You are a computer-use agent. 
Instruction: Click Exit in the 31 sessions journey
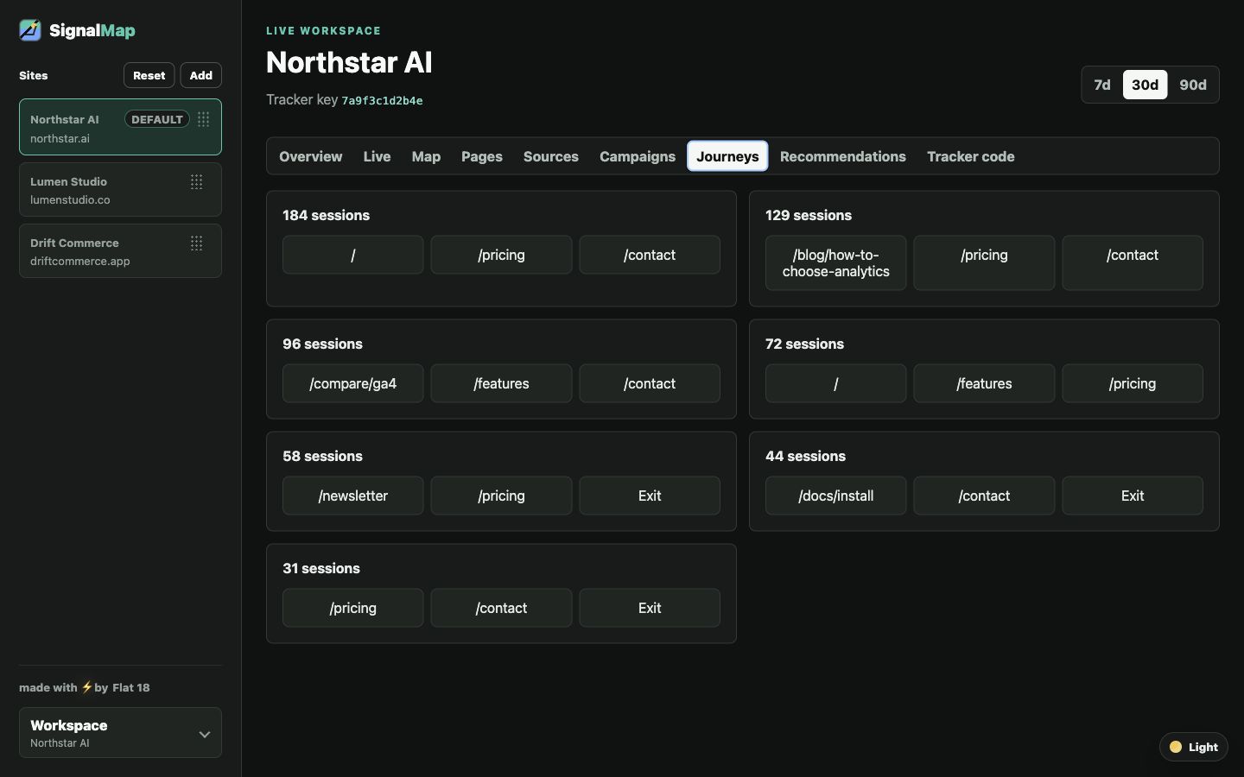650,608
